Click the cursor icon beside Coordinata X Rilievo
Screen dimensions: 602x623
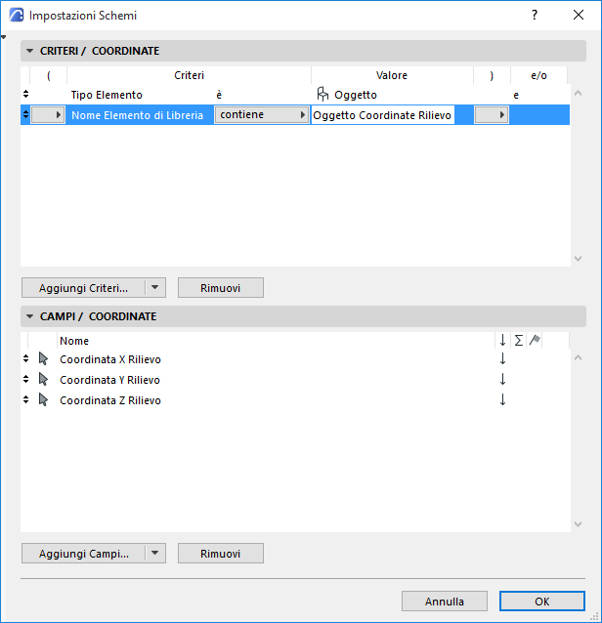pyautogui.click(x=43, y=359)
